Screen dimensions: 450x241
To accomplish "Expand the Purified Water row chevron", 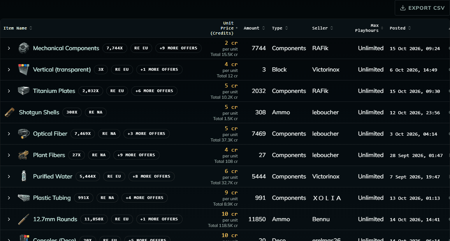I will (9, 176).
